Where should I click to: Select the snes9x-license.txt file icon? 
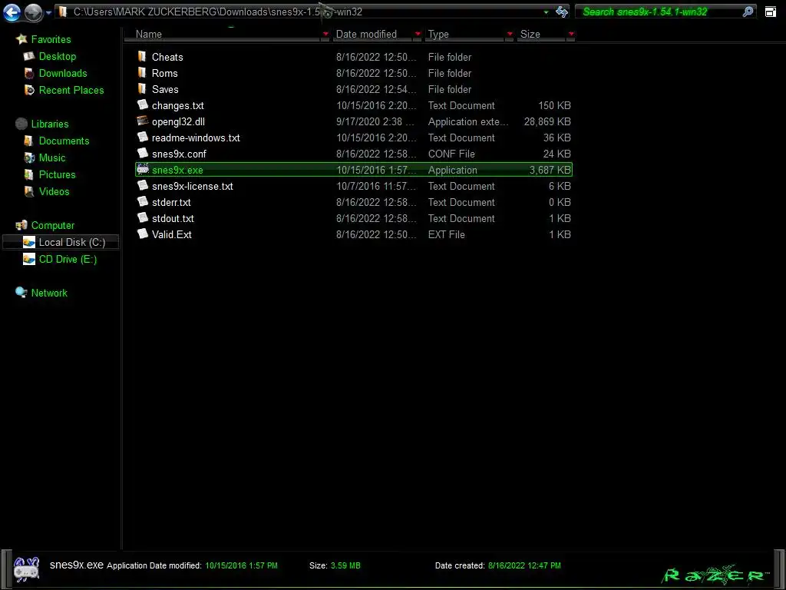pyautogui.click(x=143, y=186)
